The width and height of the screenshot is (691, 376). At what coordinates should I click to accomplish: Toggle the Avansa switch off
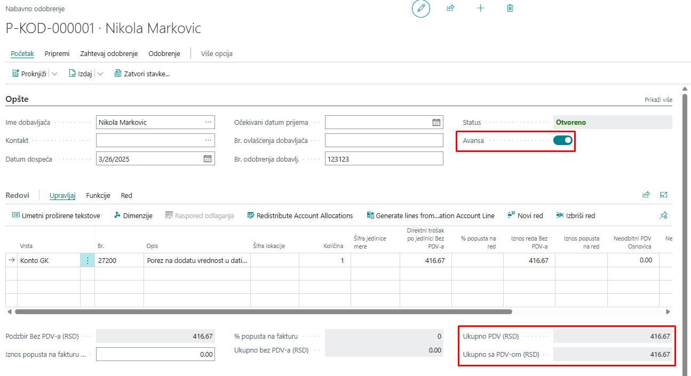[x=563, y=140]
